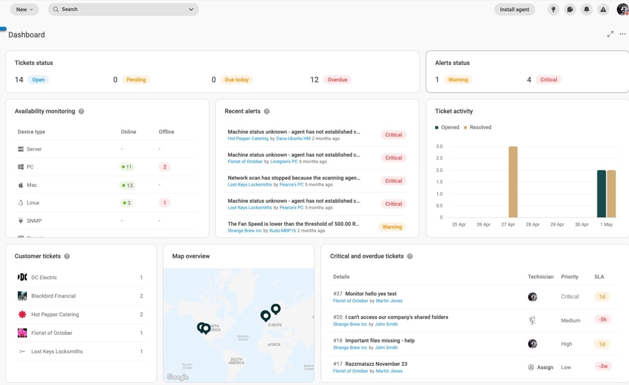Click technician avatar for ticket #18
The height and width of the screenshot is (385, 629).
(x=532, y=344)
